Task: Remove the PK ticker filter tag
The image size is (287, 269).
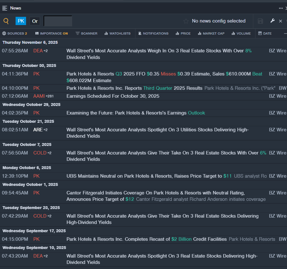Action: coord(21,21)
